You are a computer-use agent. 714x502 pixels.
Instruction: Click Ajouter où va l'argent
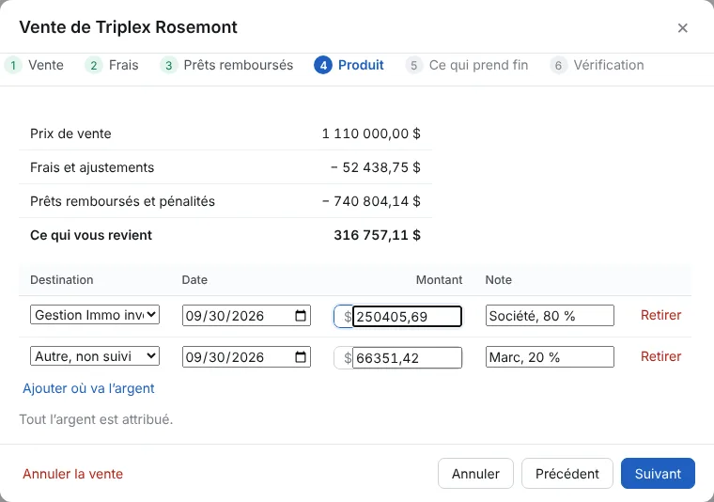point(89,388)
